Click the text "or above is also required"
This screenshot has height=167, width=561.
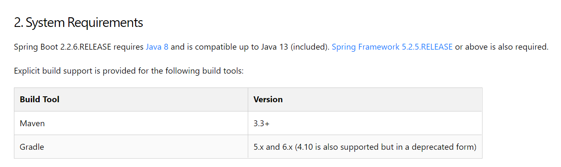[x=501, y=47]
